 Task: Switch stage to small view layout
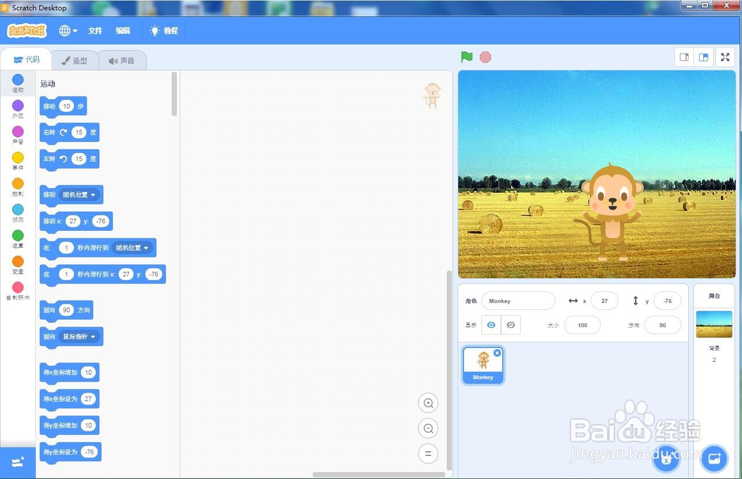(684, 57)
